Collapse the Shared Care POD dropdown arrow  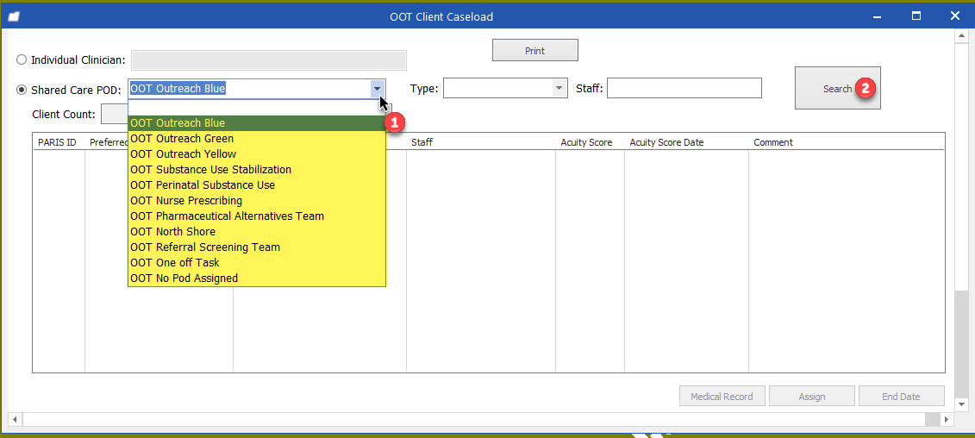pyautogui.click(x=377, y=89)
